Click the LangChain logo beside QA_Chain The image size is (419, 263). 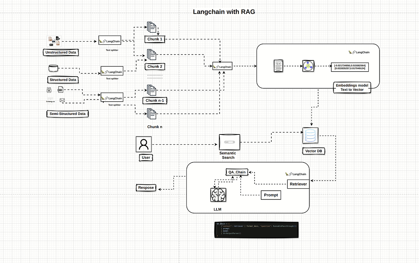pos(295,174)
